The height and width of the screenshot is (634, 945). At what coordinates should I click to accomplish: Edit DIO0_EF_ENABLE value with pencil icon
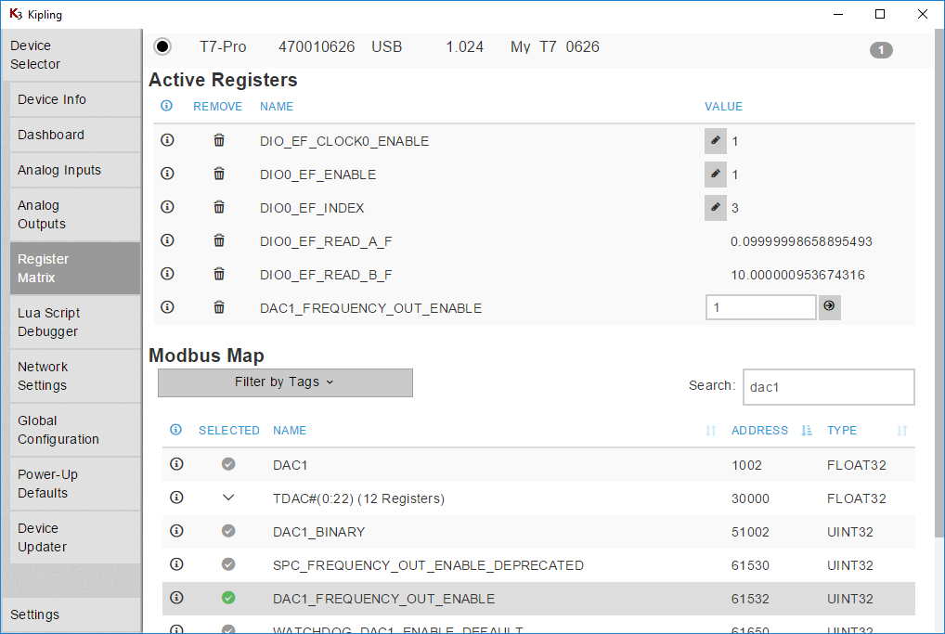(x=715, y=175)
